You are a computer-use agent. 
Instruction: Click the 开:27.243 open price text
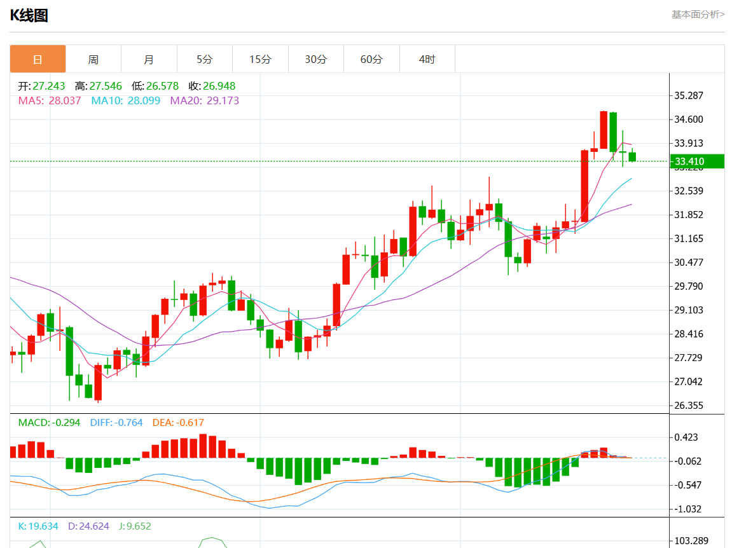click(x=41, y=86)
